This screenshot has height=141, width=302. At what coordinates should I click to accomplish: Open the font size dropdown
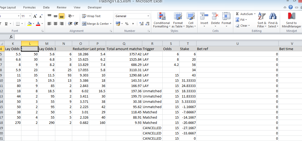tap(29, 16)
